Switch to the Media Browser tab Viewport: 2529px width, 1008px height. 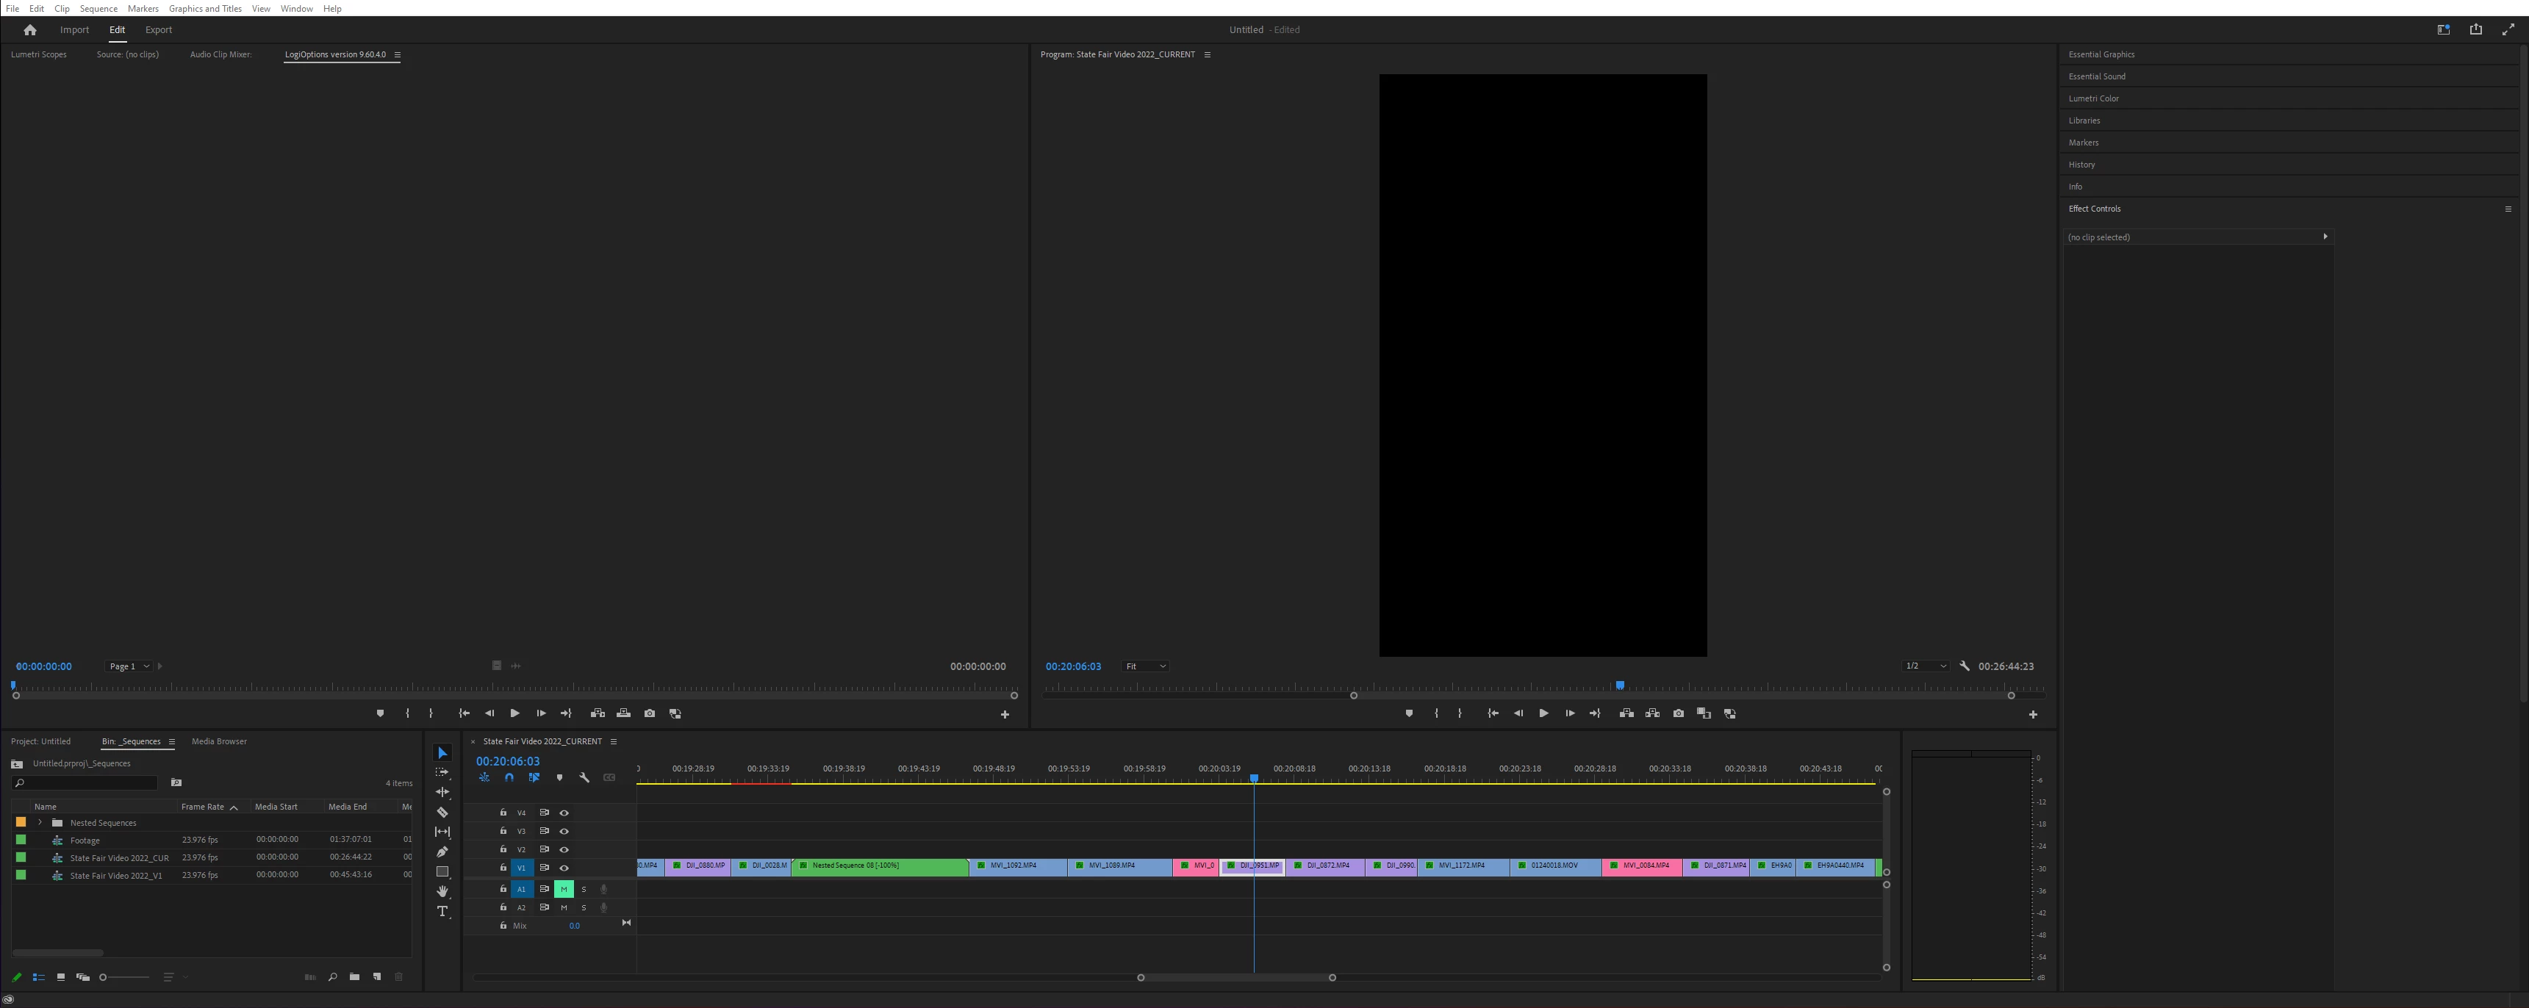coord(219,741)
